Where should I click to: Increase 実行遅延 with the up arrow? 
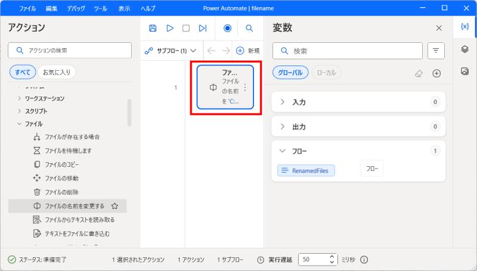point(332,257)
